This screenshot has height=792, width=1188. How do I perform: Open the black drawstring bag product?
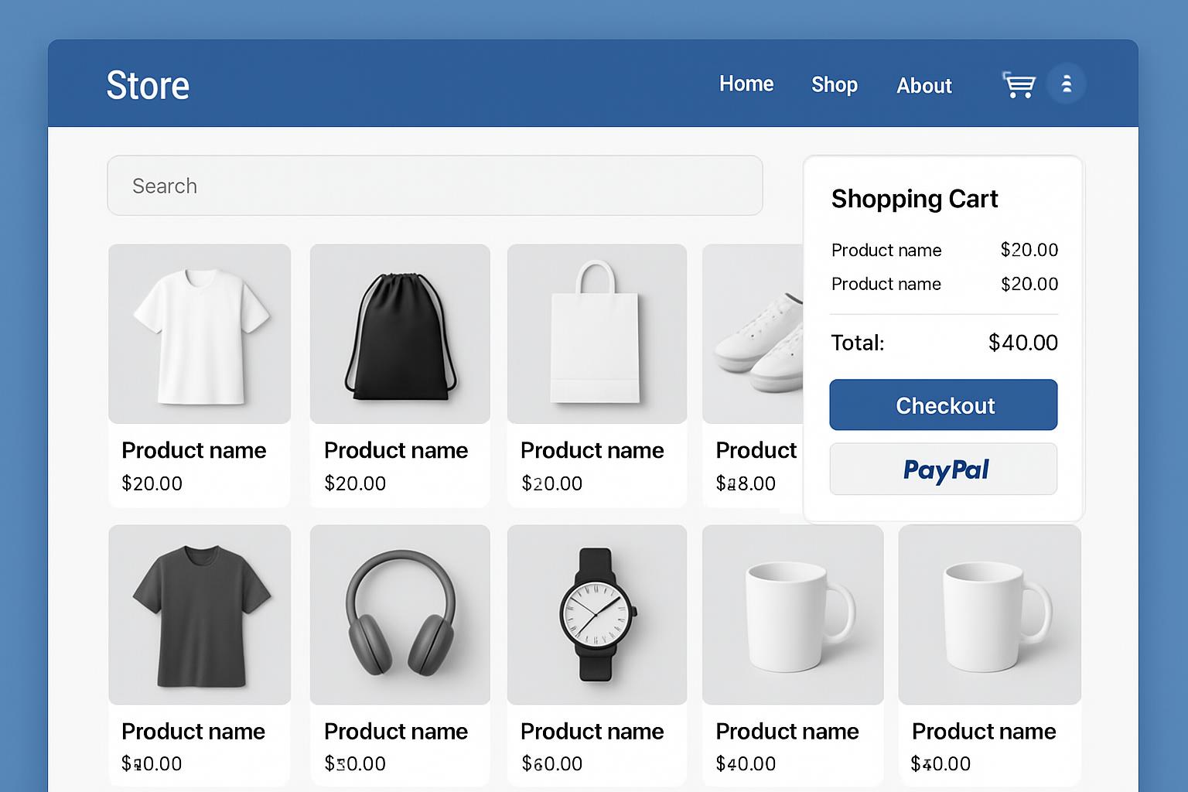coord(400,334)
